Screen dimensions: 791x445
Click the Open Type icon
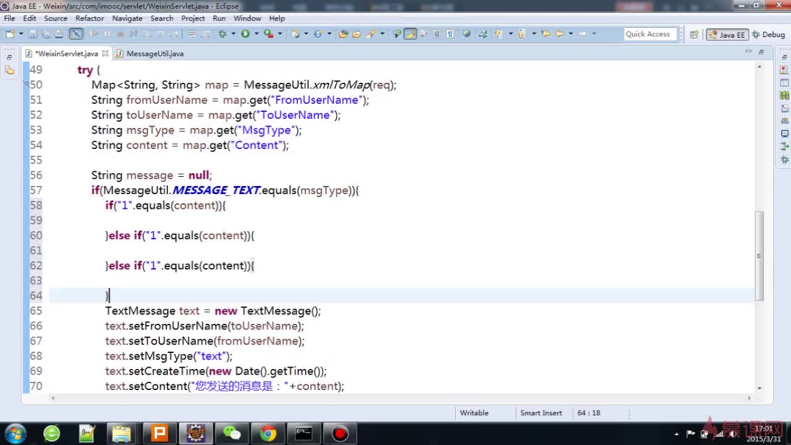click(x=343, y=34)
